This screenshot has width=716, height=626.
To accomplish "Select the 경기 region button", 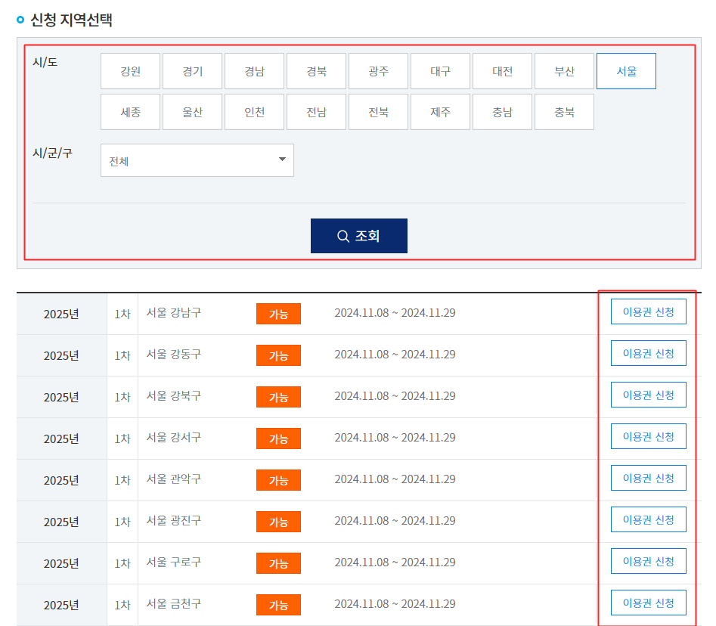I will click(x=192, y=70).
